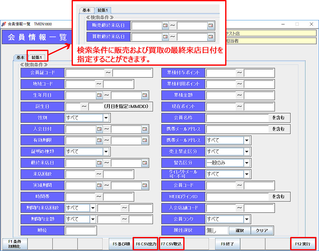This screenshot has height=251, width=319.
Task: Click the 無し value in 属性選択
Action: (217, 230)
